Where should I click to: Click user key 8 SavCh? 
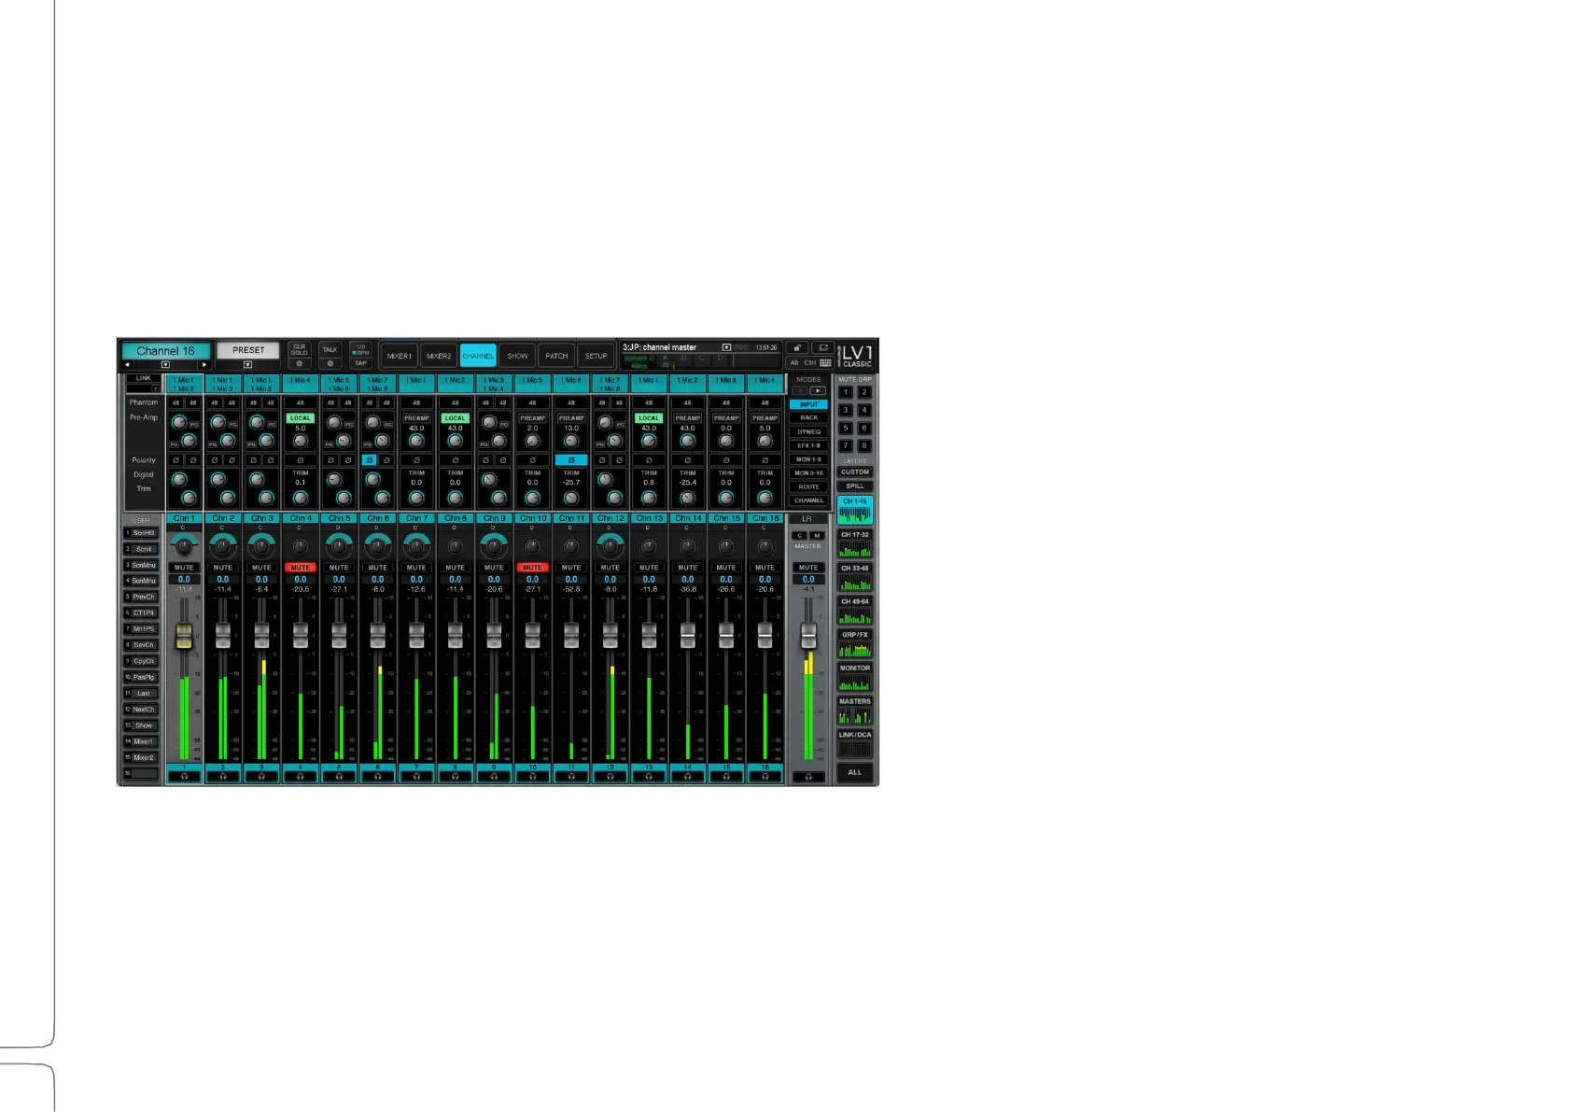click(x=141, y=645)
